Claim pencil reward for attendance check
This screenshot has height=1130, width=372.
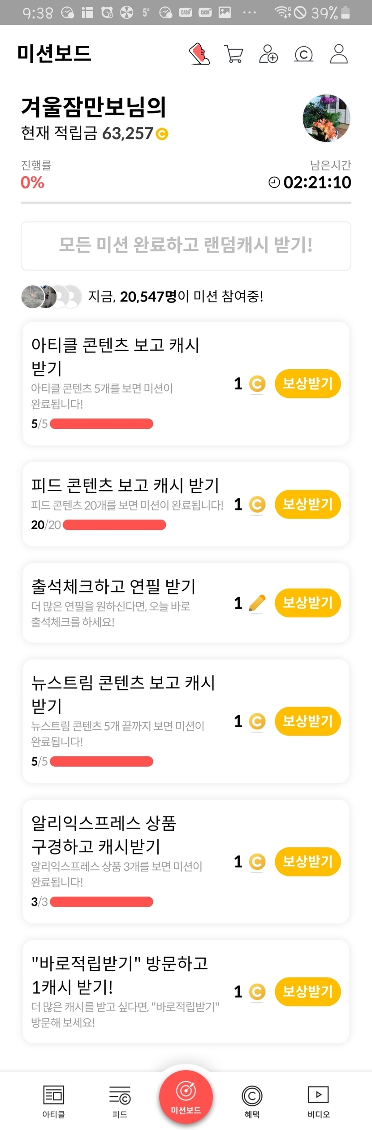pyautogui.click(x=307, y=602)
